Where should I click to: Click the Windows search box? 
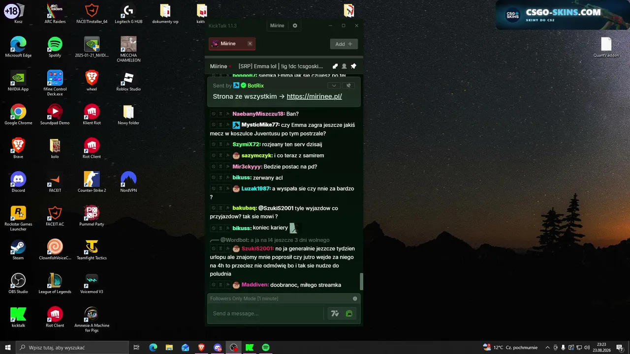click(72, 348)
